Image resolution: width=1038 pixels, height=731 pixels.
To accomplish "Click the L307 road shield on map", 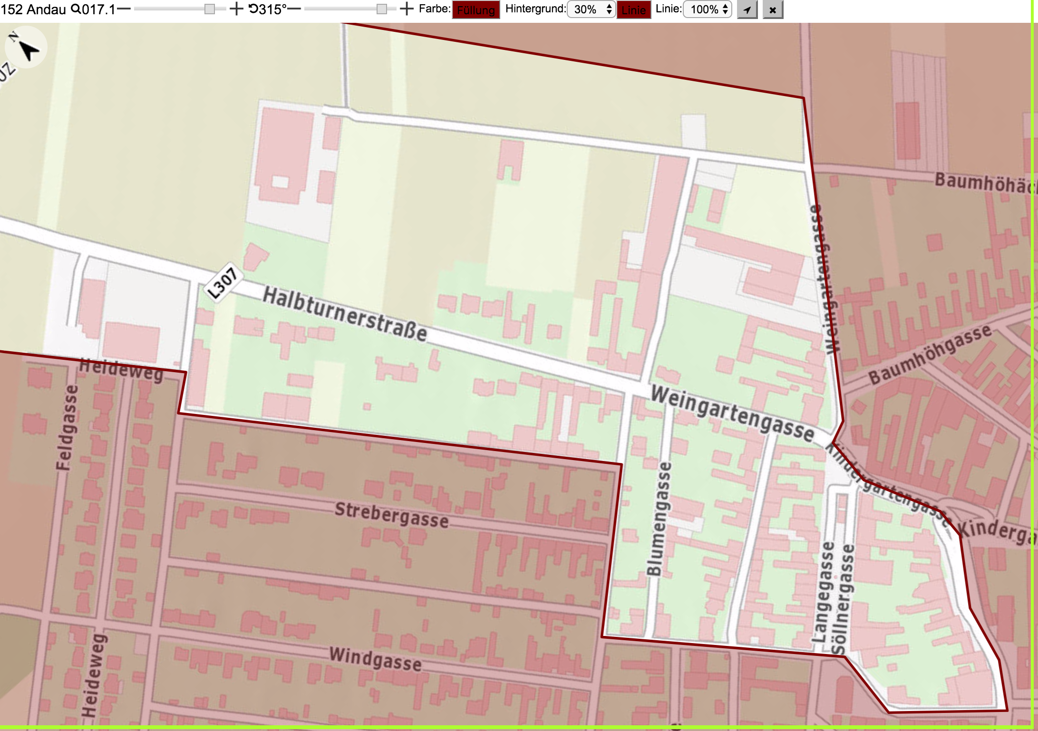I will 223,282.
